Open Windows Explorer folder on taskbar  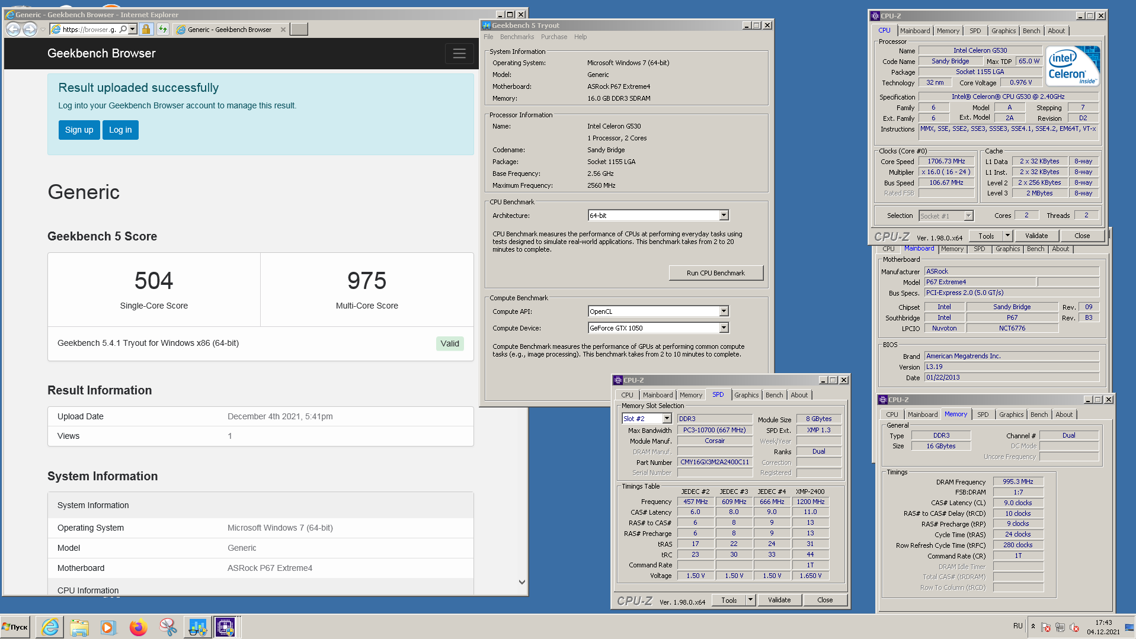pos(79,627)
